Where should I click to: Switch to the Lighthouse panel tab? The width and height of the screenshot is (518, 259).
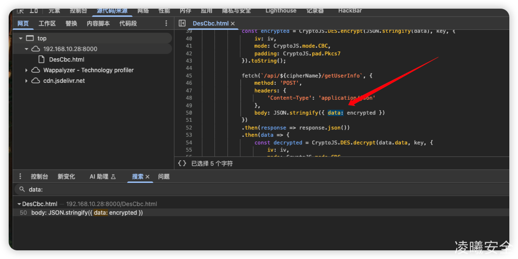point(281,11)
